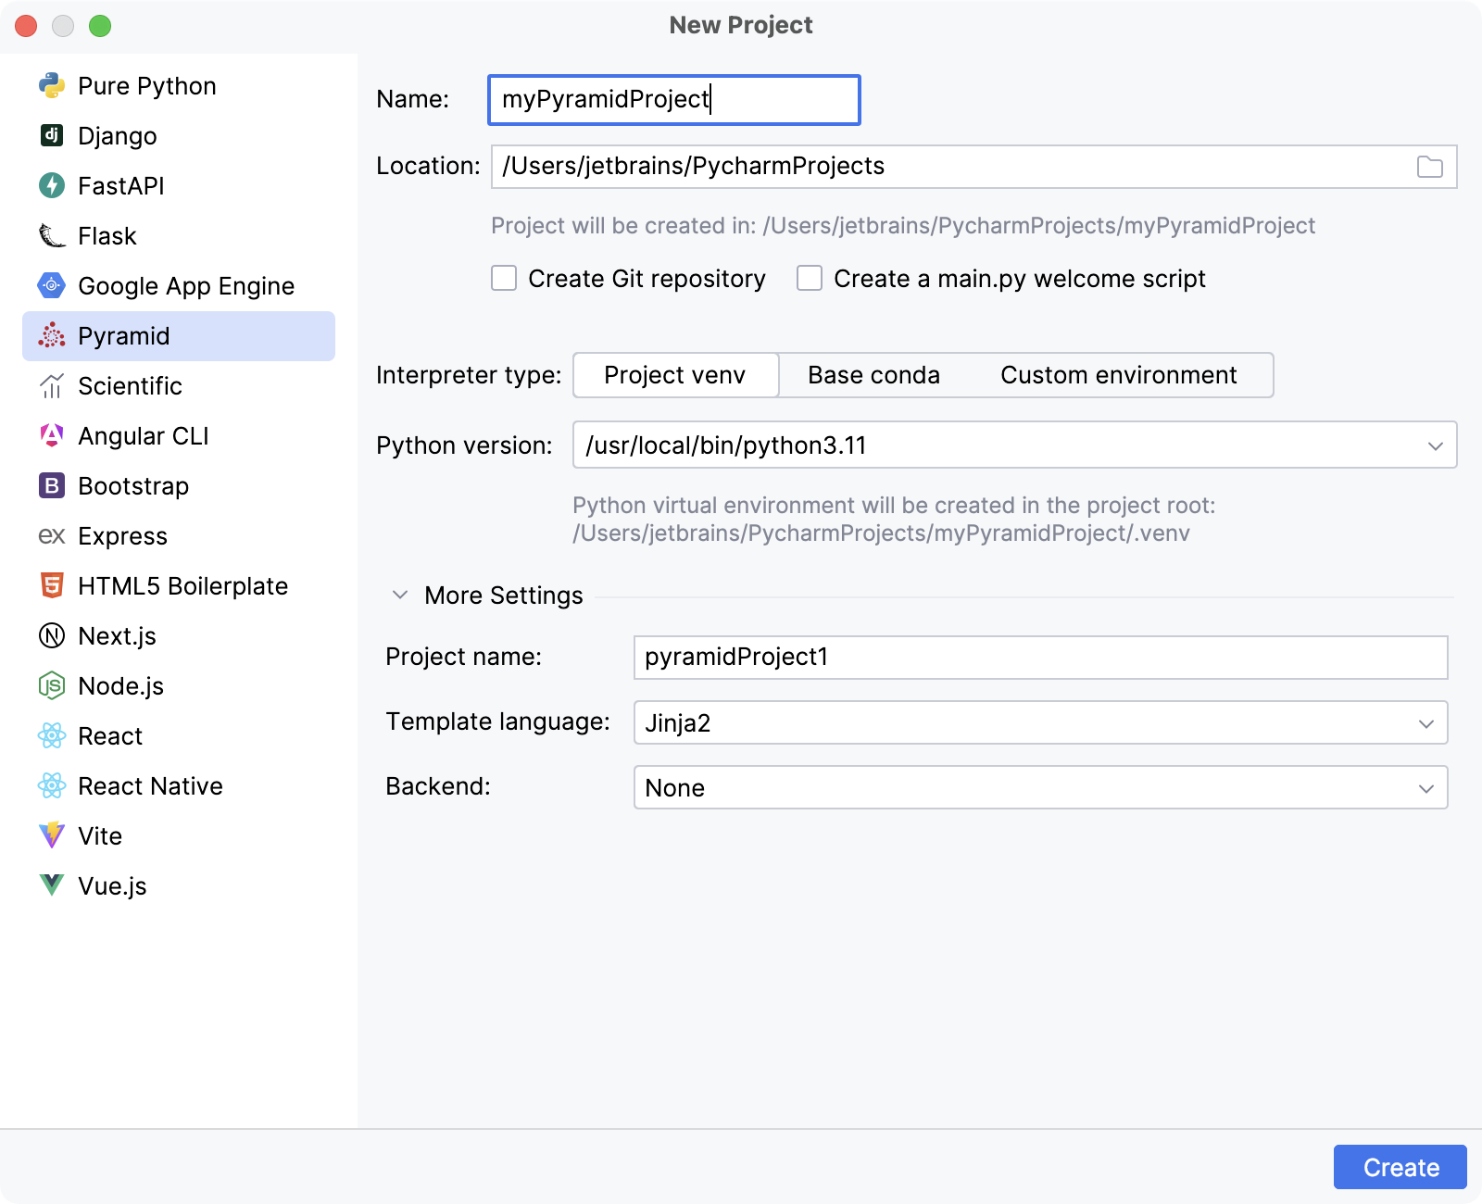Collapse the More Settings section
The width and height of the screenshot is (1482, 1204).
tap(400, 596)
